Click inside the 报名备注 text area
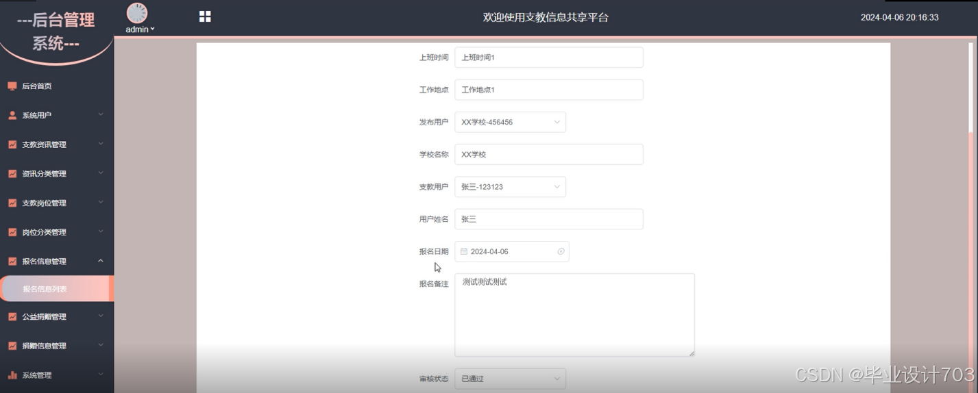 tap(575, 315)
